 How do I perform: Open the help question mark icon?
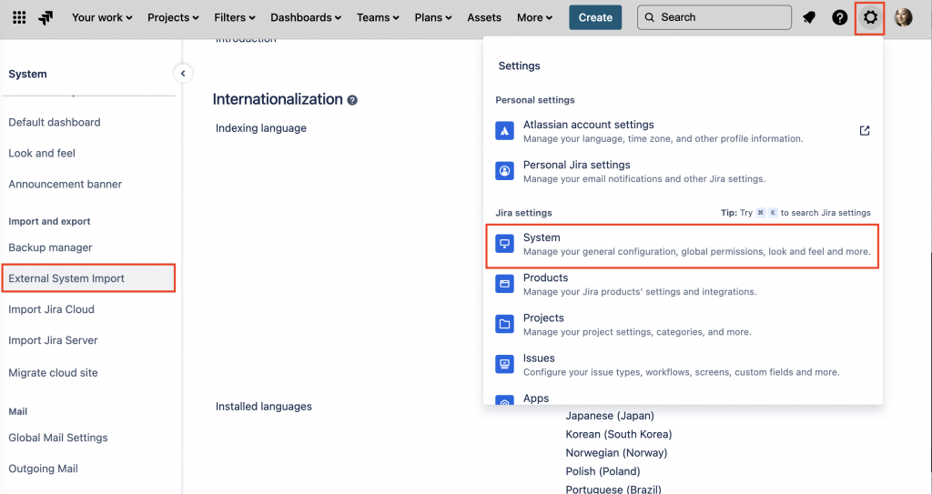(x=839, y=17)
